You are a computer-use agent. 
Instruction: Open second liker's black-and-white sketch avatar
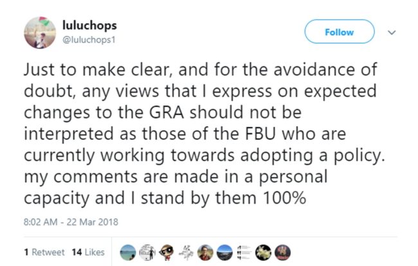pos(147,251)
